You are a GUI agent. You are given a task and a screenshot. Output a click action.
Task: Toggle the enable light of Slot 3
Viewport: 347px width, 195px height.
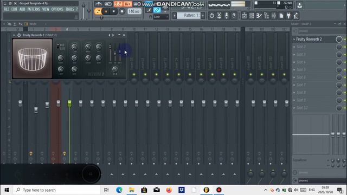tap(345, 55)
